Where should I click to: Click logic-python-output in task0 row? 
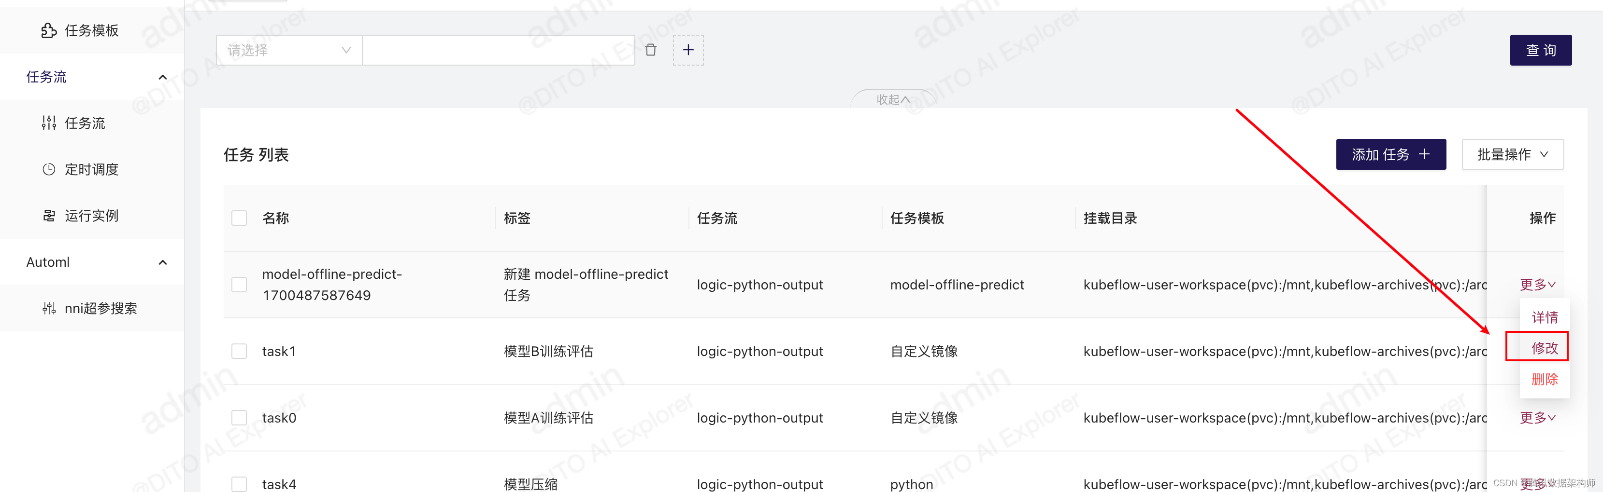pyautogui.click(x=759, y=417)
